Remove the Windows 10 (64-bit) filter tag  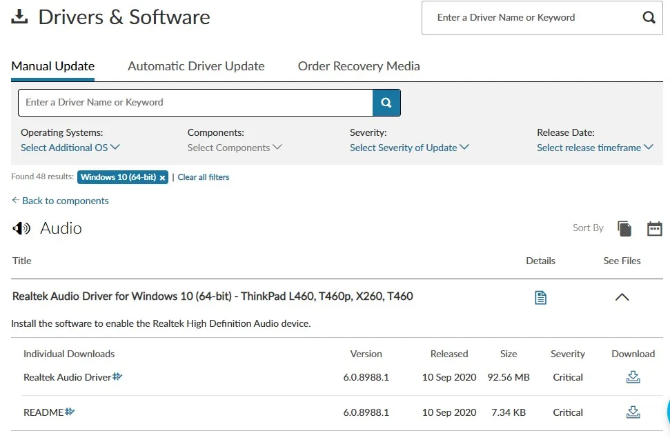click(162, 178)
